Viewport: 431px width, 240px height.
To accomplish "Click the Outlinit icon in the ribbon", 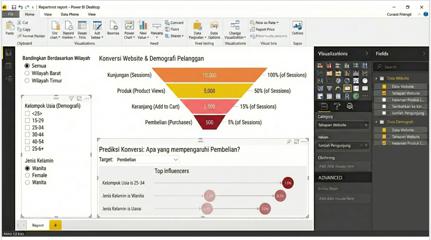I will click(297, 28).
